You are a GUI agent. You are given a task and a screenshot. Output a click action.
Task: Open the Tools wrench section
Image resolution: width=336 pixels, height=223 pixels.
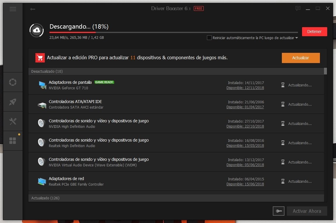(x=13, y=121)
